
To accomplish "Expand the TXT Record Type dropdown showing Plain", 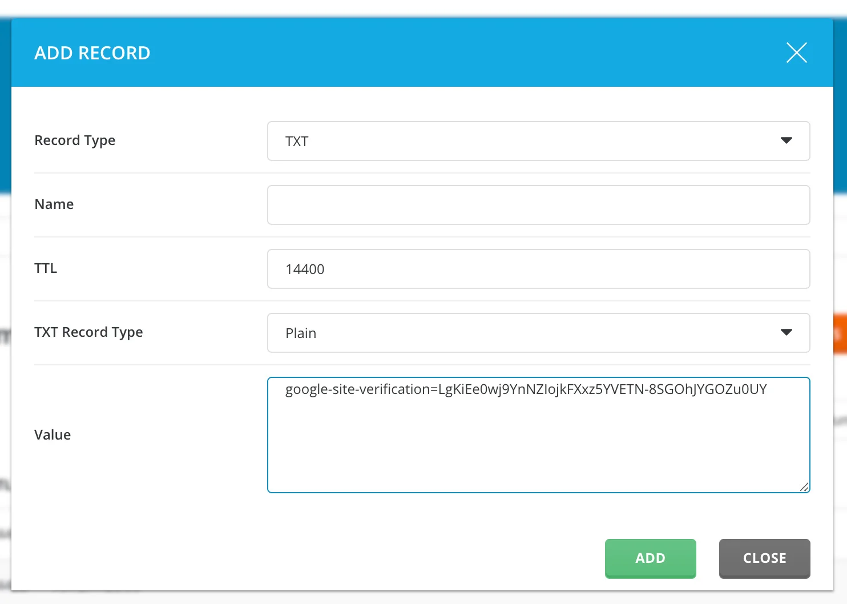I will click(525, 333).
